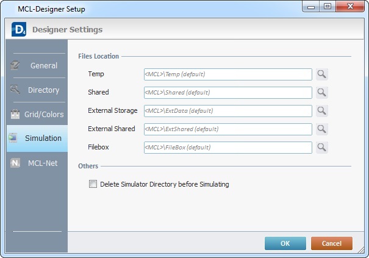
Task: Open browse for External Storage path
Action: pos(321,111)
